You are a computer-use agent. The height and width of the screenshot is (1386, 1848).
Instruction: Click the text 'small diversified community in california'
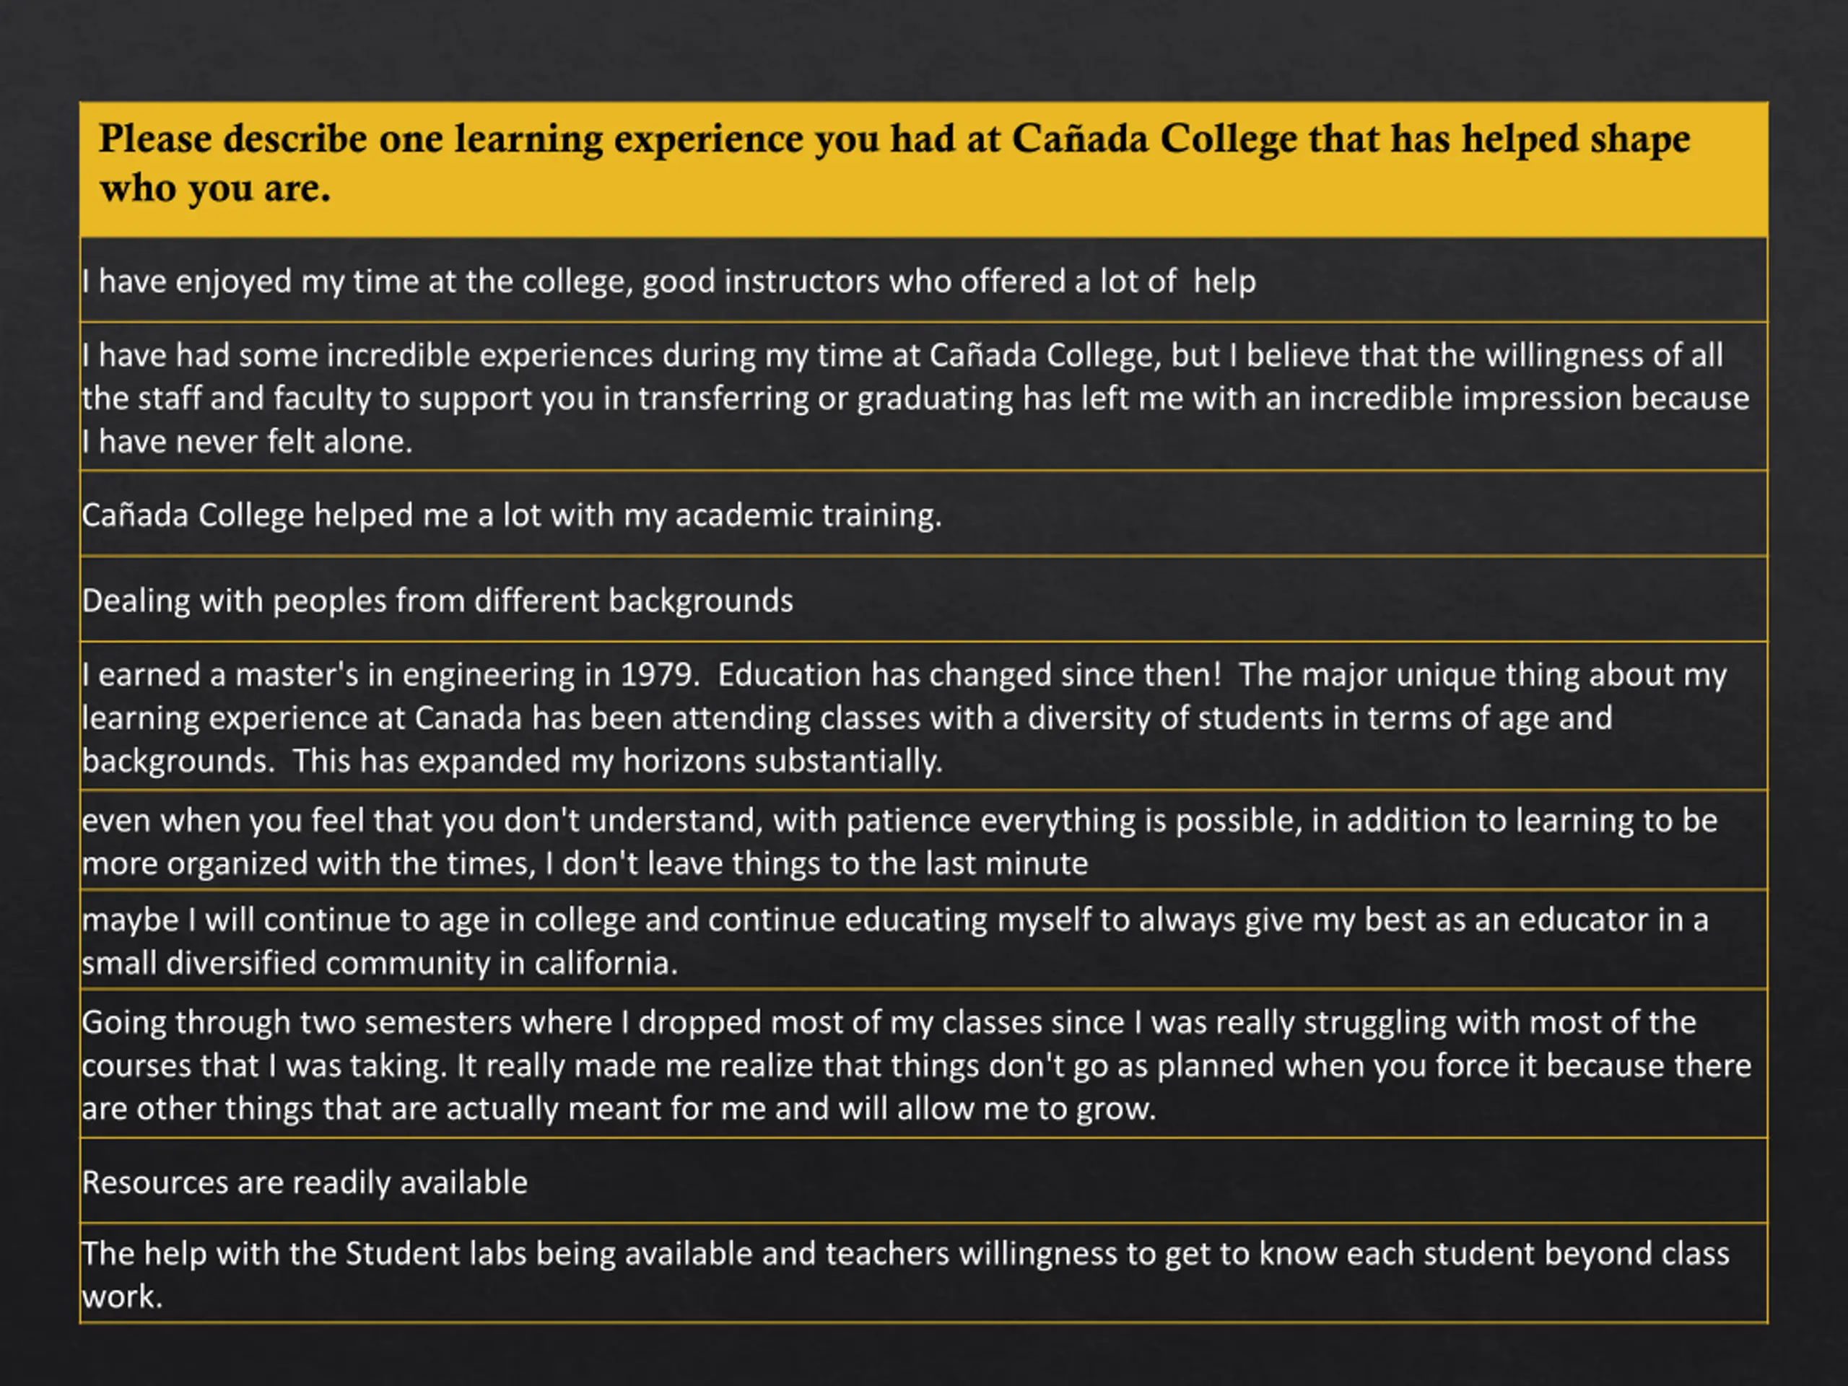pos(380,963)
